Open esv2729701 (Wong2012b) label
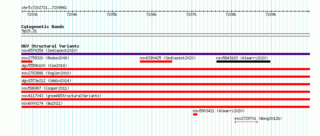The height and width of the screenshot is (136, 320). click(x=258, y=118)
